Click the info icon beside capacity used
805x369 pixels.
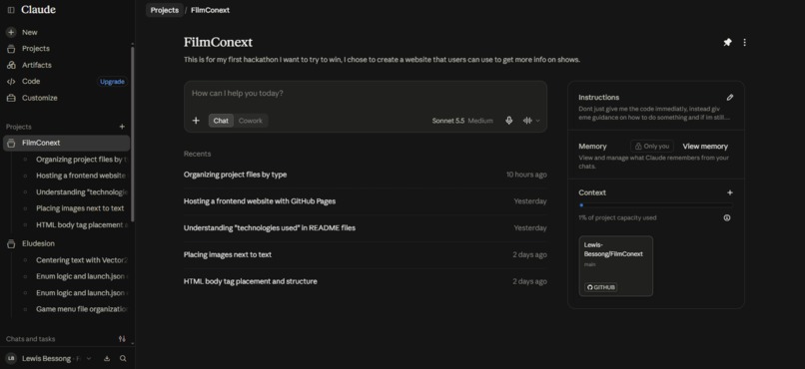pyautogui.click(x=727, y=217)
